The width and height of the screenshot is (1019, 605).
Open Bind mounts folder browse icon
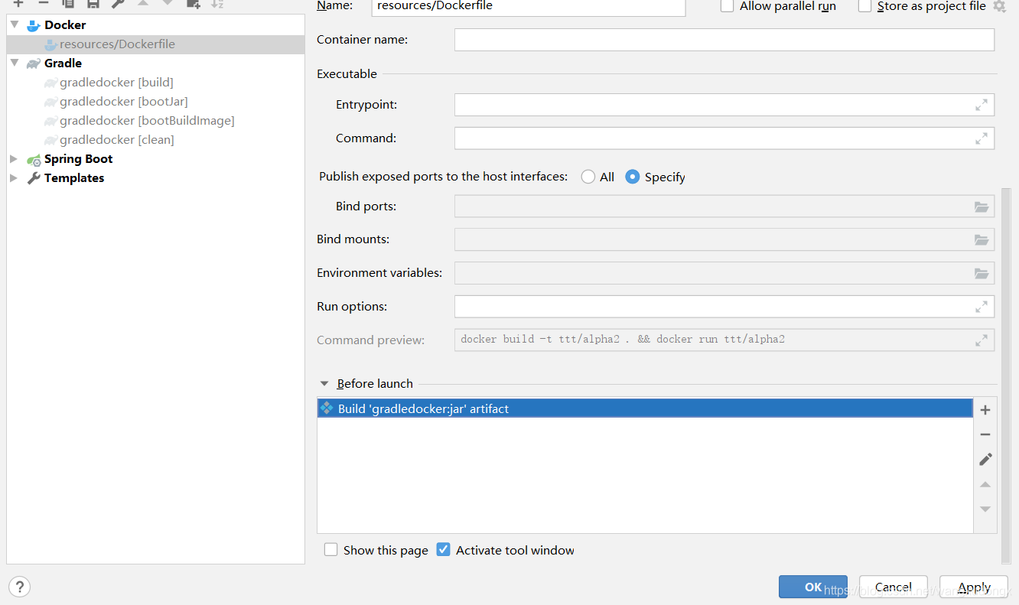click(982, 239)
